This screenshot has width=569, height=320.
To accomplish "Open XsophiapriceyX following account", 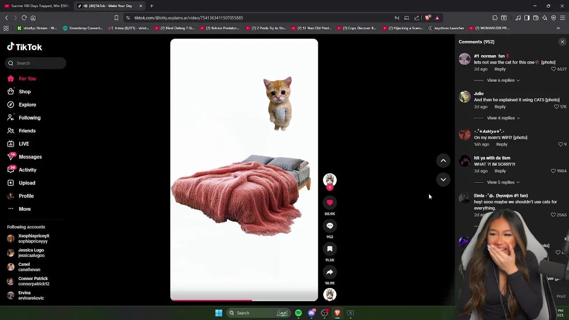I will 28,239.
